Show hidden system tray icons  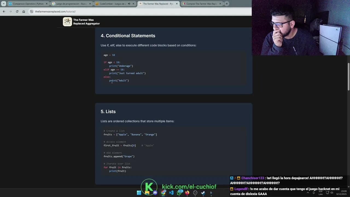pos(308,193)
